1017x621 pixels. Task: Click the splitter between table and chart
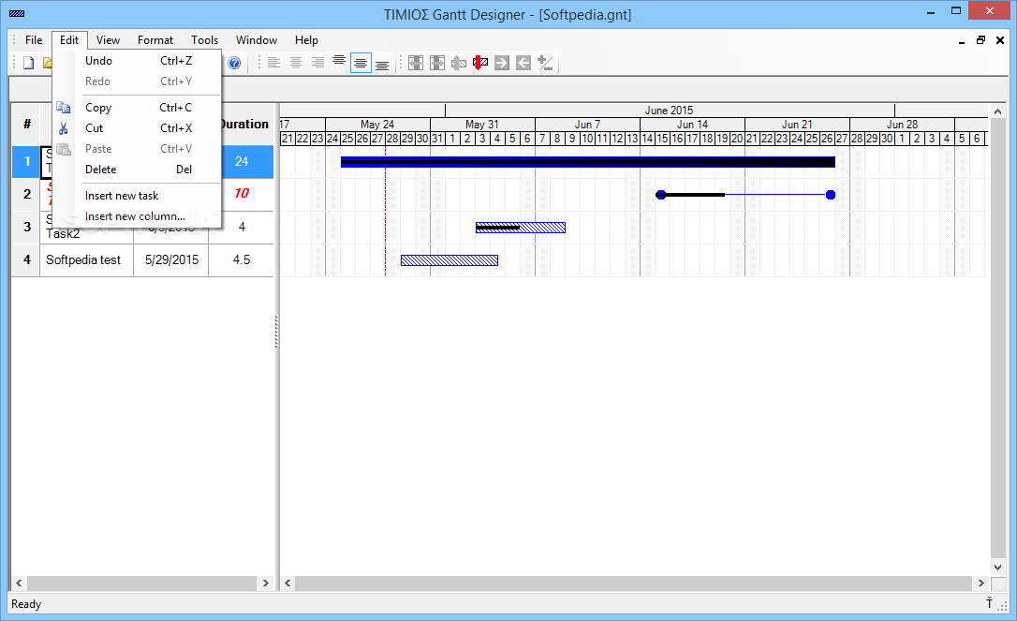276,331
